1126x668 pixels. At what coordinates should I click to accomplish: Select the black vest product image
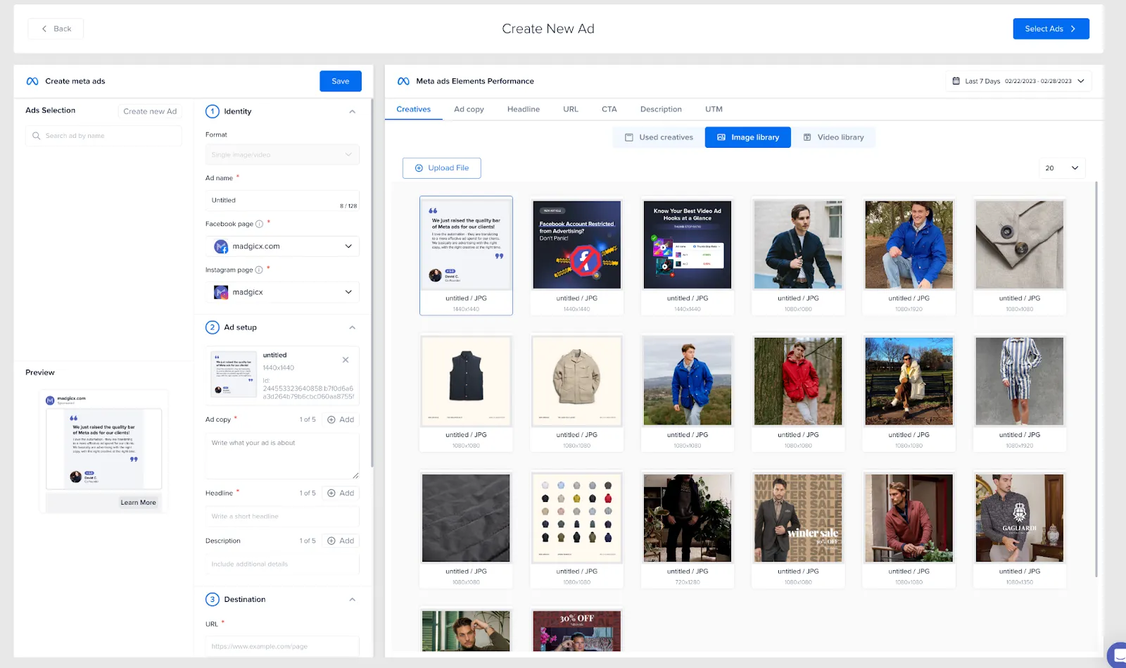coord(466,381)
